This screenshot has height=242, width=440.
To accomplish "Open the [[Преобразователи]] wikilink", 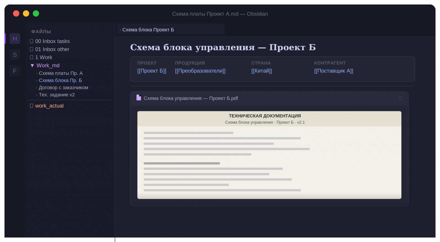I will coord(200,71).
